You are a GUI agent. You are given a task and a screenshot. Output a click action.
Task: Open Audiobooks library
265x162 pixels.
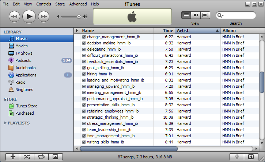click(x=37, y=68)
